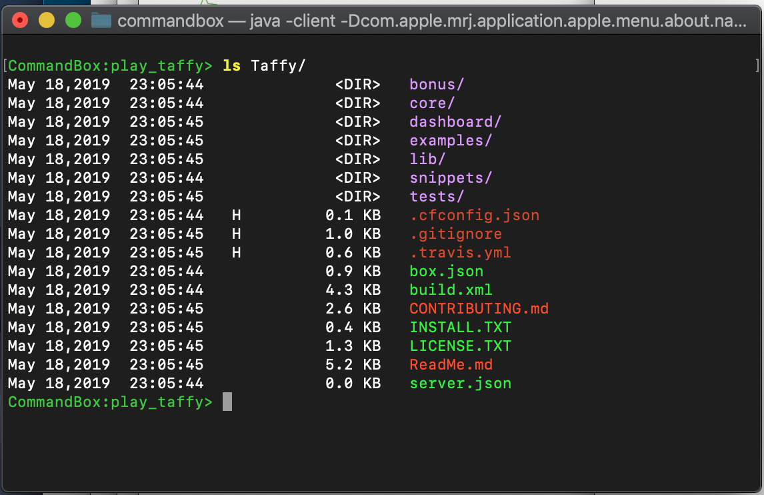764x495 pixels.
Task: Click the 'CONTRIBUTING.md' file name
Action: coord(479,308)
